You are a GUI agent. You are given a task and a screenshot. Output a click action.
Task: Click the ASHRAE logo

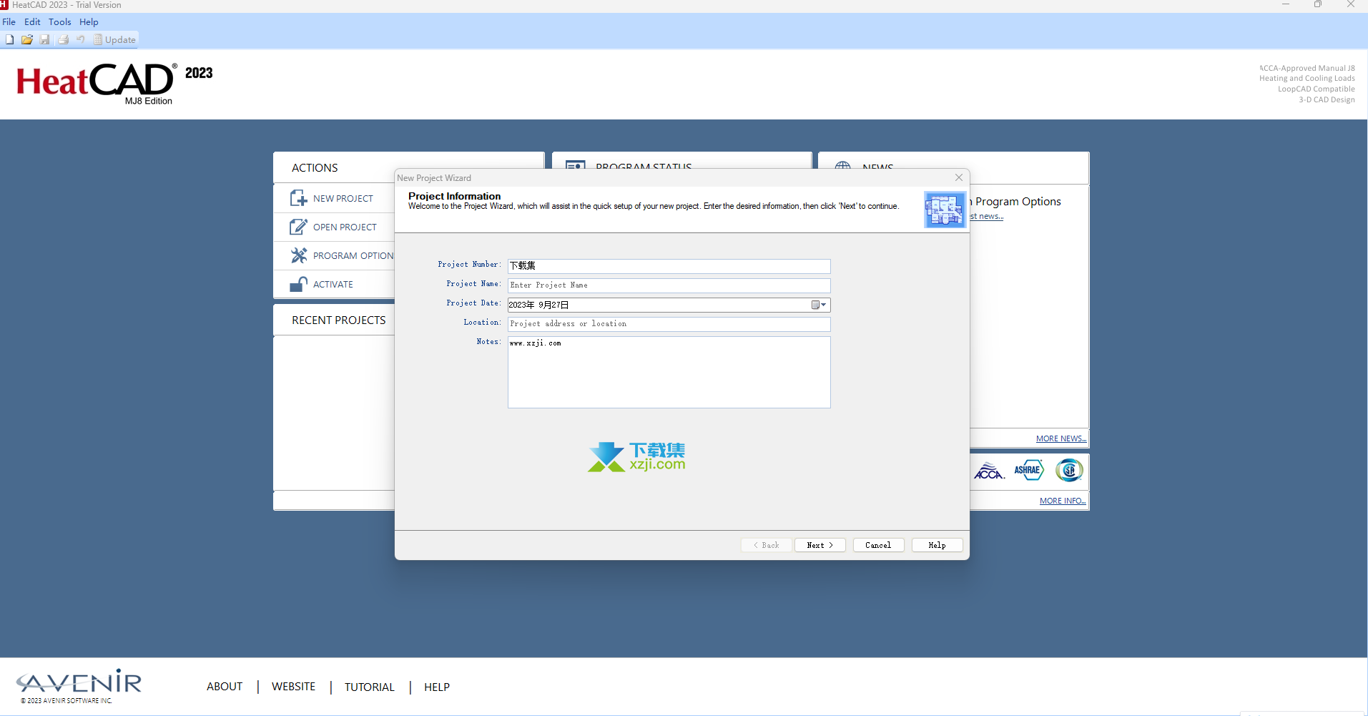coord(1028,470)
